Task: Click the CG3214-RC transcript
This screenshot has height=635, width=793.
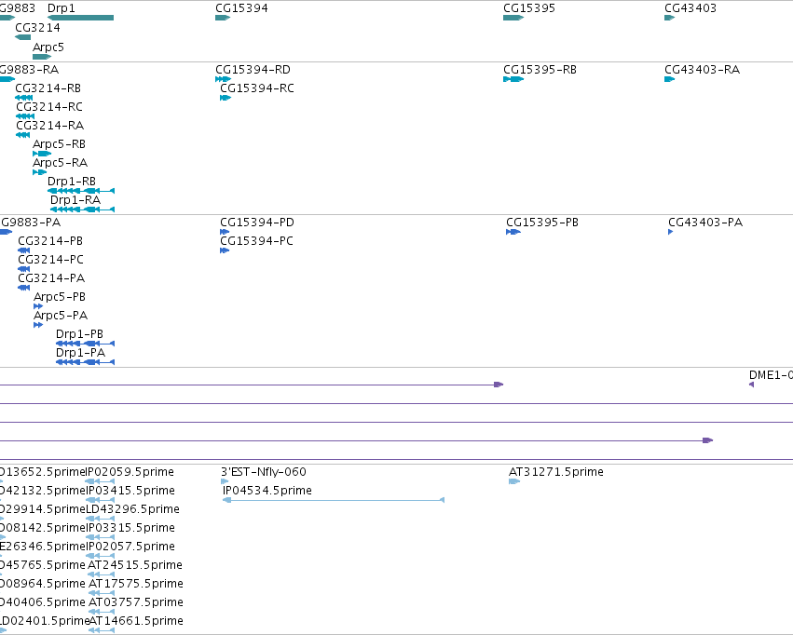Action: (25, 116)
